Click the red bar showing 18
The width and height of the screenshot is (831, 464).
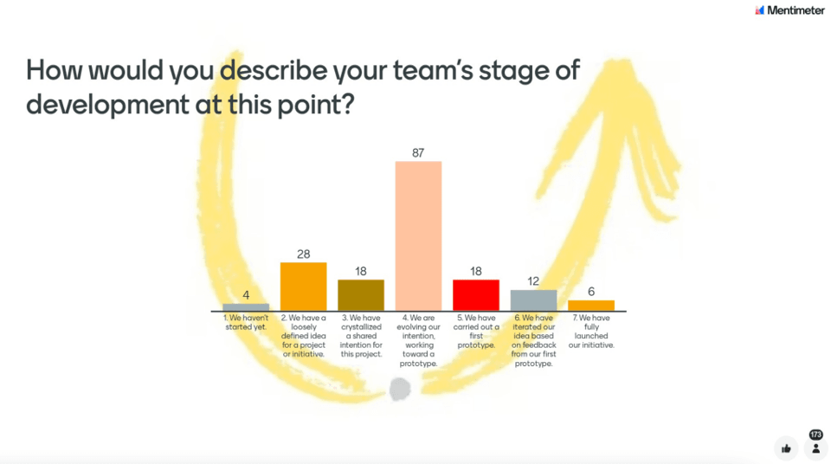point(476,295)
